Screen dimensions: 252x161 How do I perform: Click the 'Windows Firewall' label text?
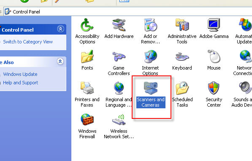point(87,134)
